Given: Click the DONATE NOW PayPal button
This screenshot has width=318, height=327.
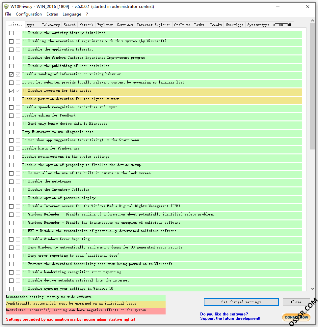Looking at the screenshot, I should click(x=296, y=317).
